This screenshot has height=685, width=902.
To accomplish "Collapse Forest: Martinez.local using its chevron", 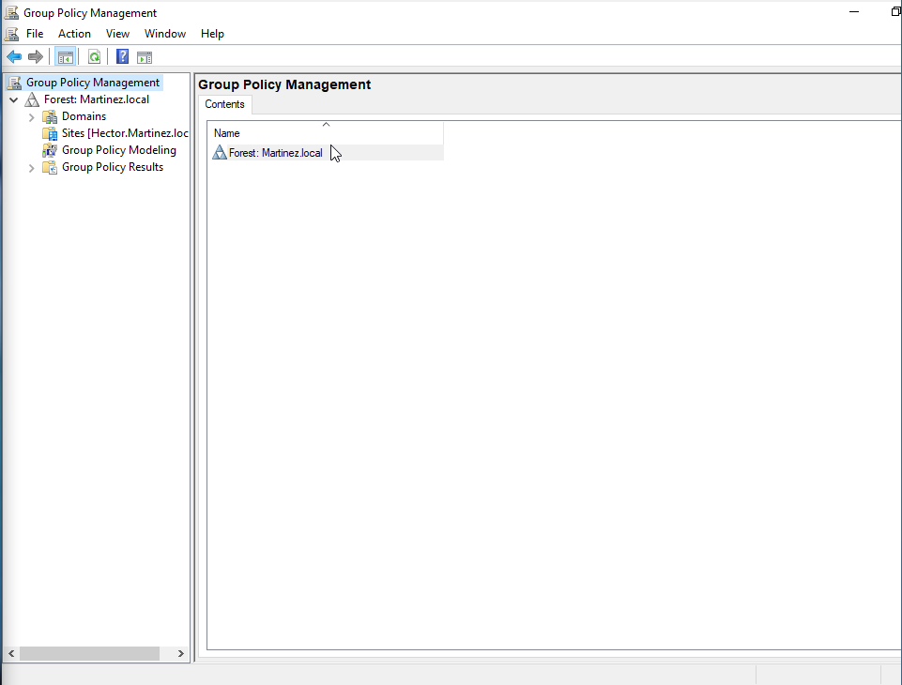I will [x=13, y=99].
